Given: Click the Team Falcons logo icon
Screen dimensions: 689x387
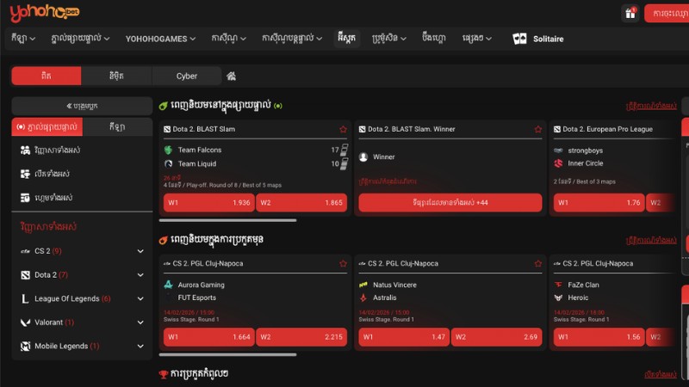Looking at the screenshot, I should [169, 150].
